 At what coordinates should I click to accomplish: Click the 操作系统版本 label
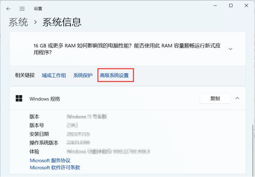(44, 143)
